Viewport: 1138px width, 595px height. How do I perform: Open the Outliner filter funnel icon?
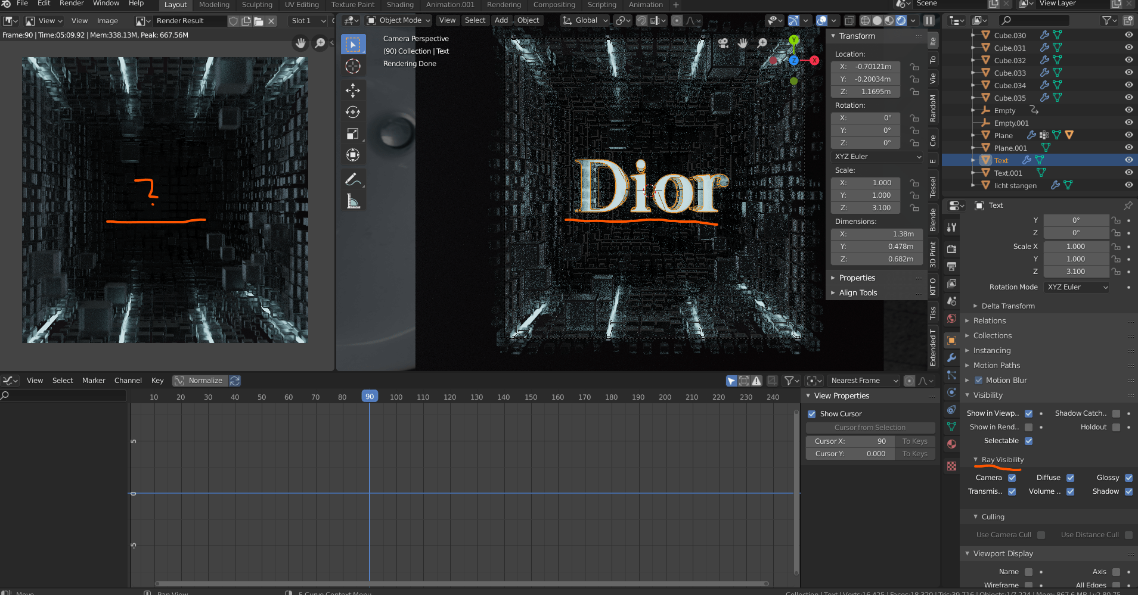pos(1108,20)
